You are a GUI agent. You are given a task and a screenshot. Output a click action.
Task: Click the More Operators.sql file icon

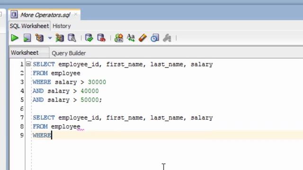pyautogui.click(x=14, y=15)
